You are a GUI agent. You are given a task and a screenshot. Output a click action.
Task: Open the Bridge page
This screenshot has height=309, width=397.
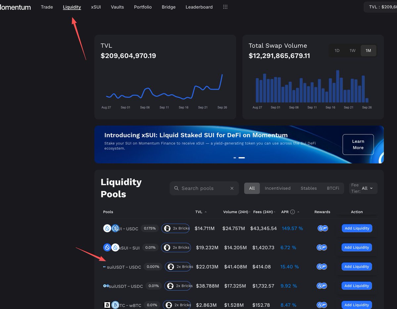(169, 7)
